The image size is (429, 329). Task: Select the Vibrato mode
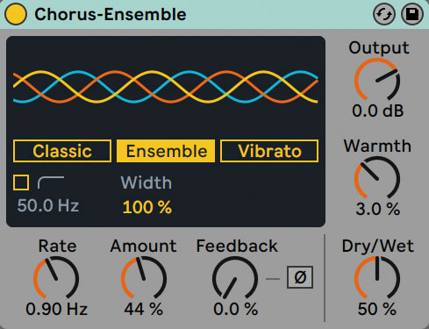pyautogui.click(x=269, y=151)
